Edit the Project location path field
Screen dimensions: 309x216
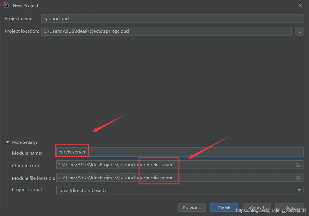coord(166,31)
